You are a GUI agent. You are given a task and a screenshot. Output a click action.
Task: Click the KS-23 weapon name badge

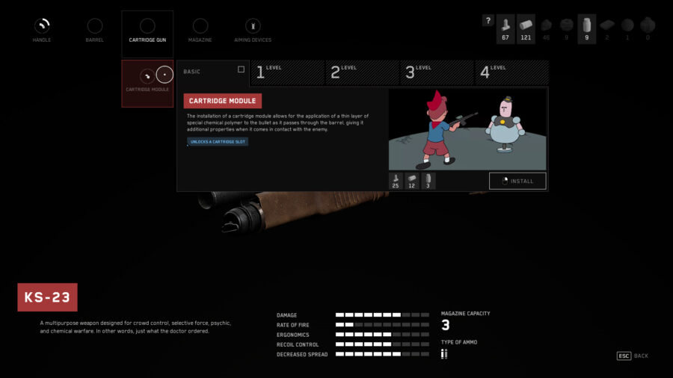click(47, 297)
